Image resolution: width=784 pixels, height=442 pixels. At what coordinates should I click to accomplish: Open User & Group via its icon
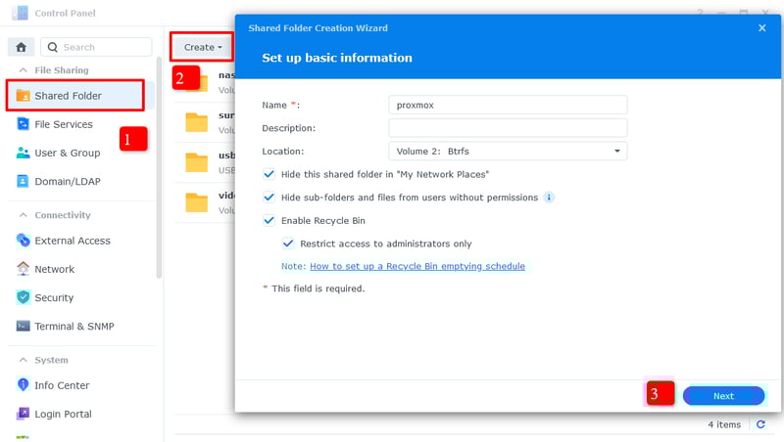point(24,153)
